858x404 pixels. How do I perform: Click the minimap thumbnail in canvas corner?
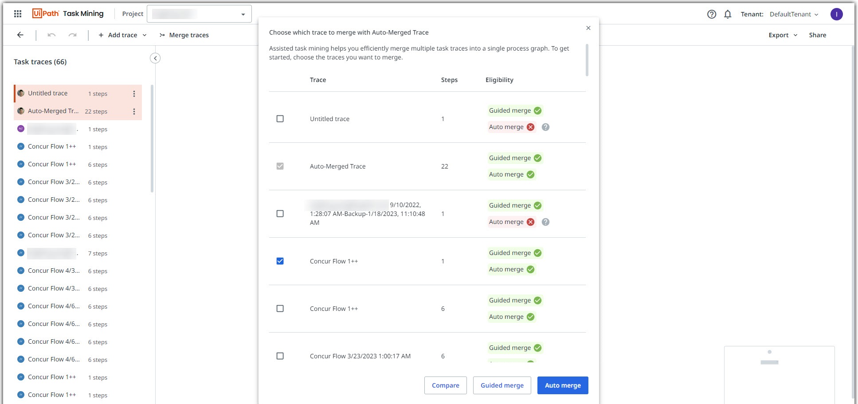[780, 375]
